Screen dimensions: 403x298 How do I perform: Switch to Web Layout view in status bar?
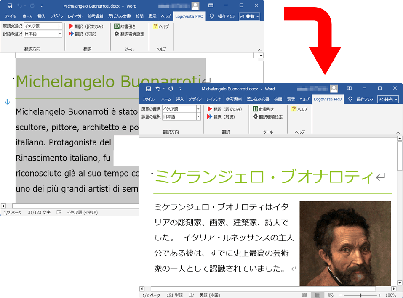pos(331,295)
